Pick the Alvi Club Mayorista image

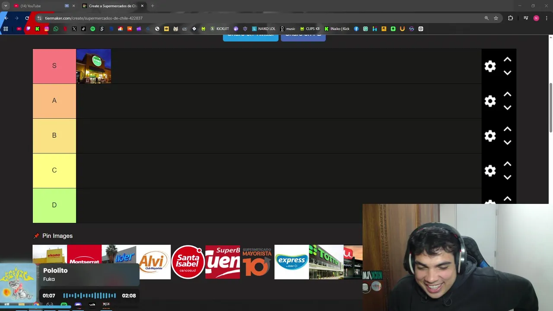click(x=154, y=262)
